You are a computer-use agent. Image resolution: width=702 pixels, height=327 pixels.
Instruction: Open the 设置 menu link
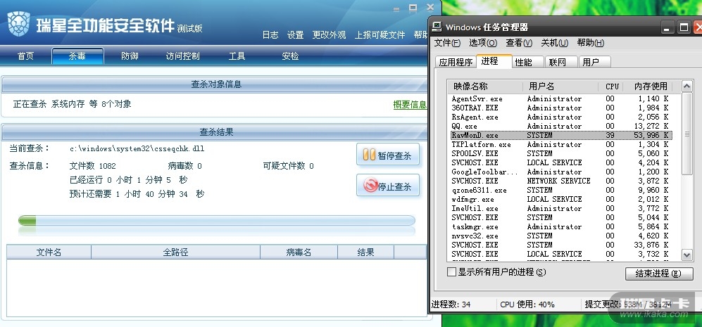296,35
